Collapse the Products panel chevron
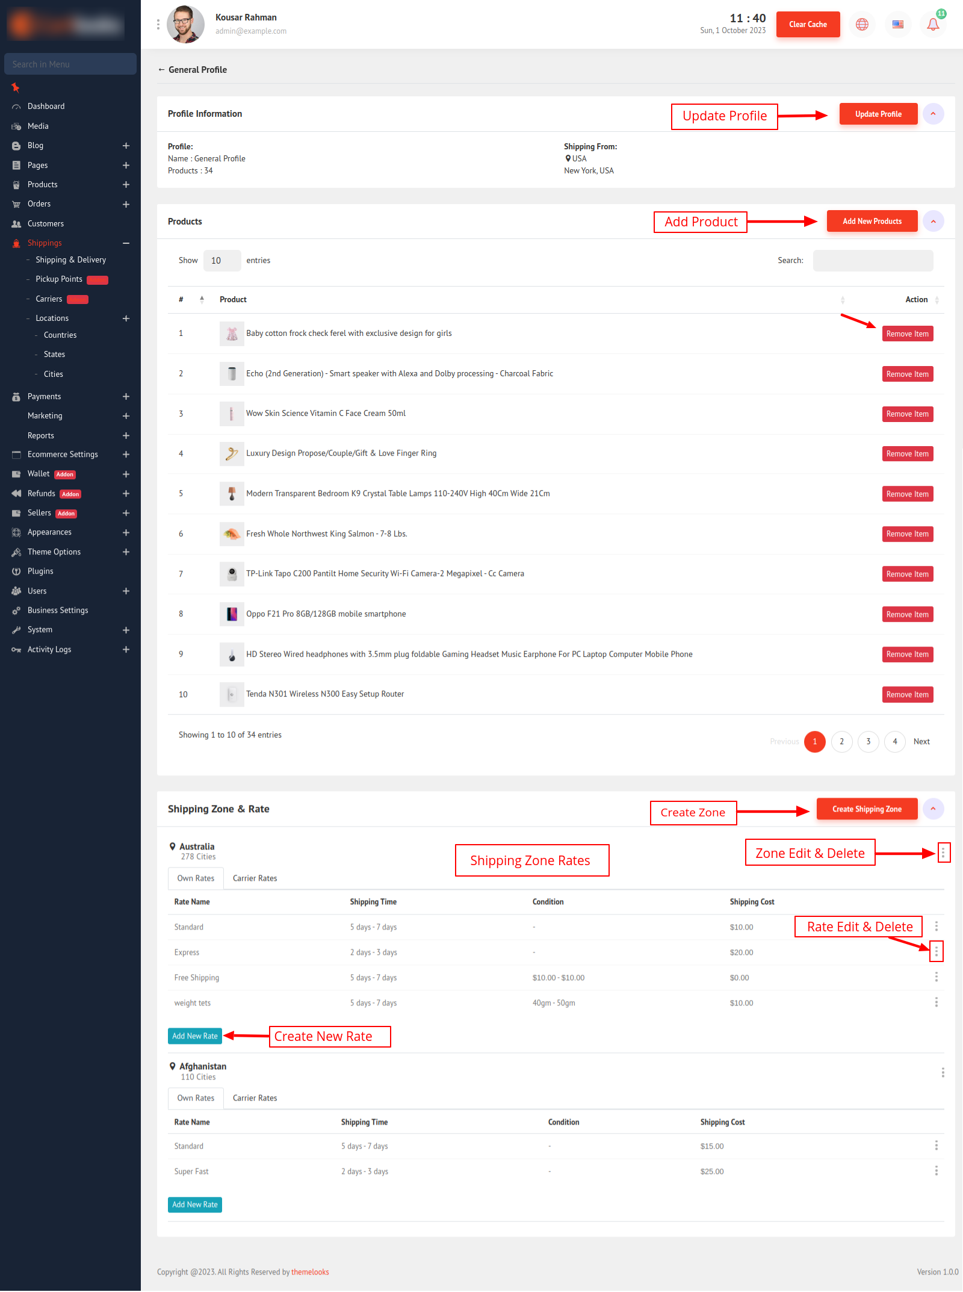Image resolution: width=963 pixels, height=1292 pixels. (x=933, y=222)
